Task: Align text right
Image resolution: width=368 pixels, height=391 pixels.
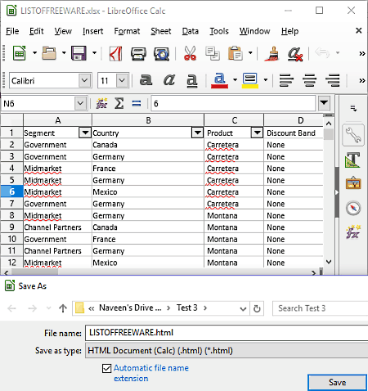Action: point(333,80)
